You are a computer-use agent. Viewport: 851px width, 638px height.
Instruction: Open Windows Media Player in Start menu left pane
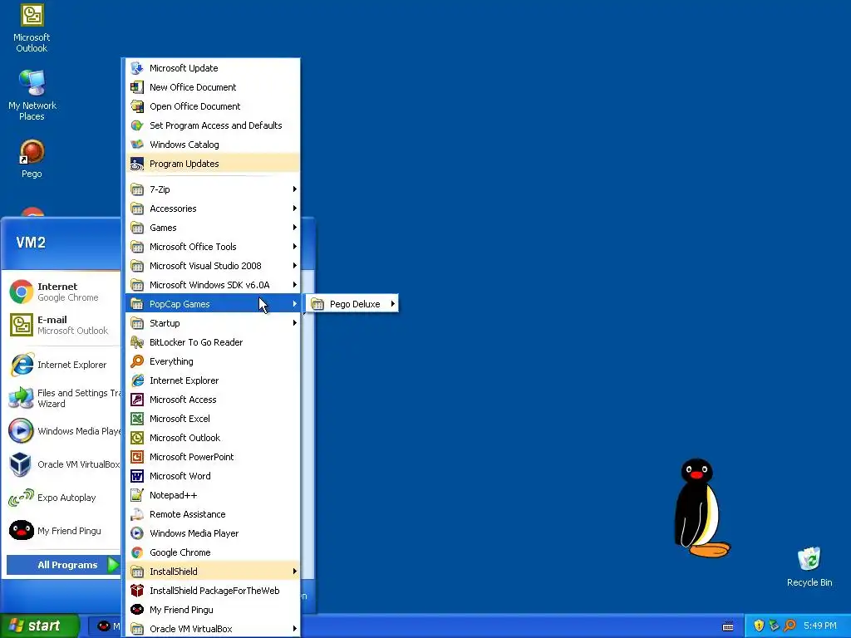pos(63,431)
